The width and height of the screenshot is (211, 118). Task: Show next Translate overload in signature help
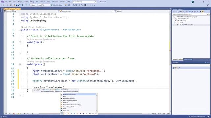pos(40,90)
